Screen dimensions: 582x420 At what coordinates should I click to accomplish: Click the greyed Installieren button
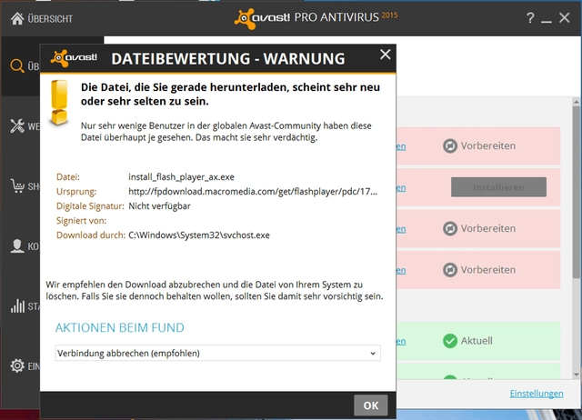pos(498,187)
